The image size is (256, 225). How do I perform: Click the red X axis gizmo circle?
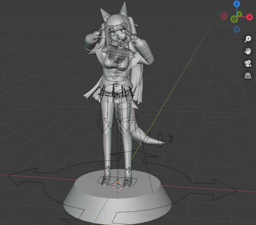coord(249,17)
